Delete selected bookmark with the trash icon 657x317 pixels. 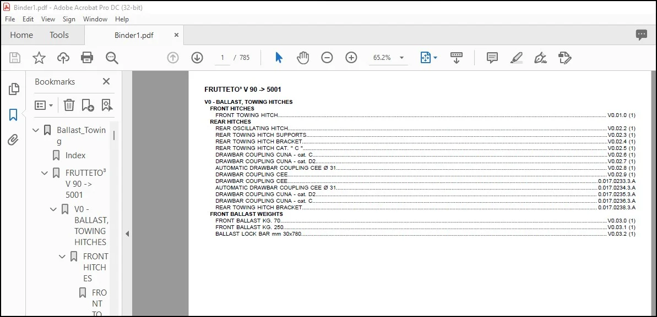[x=69, y=105]
